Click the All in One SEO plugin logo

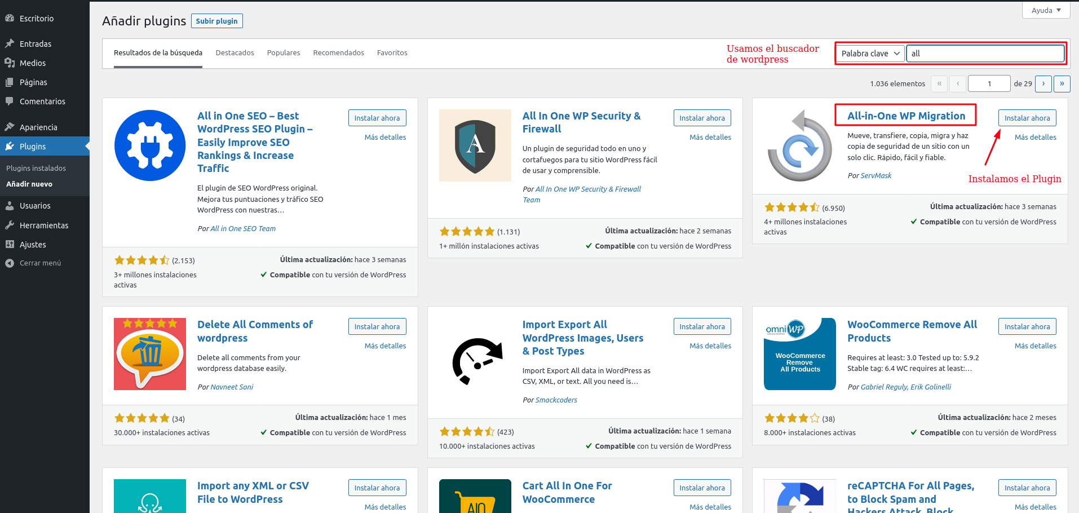point(150,145)
